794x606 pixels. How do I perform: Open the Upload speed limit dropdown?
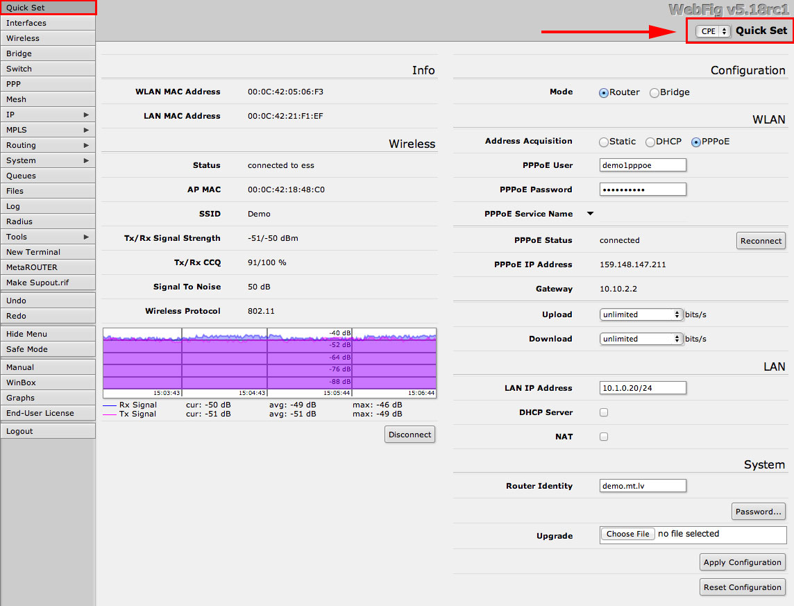click(641, 314)
